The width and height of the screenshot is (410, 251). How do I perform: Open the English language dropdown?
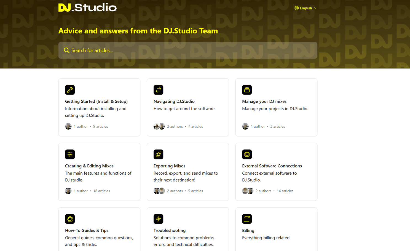click(306, 8)
